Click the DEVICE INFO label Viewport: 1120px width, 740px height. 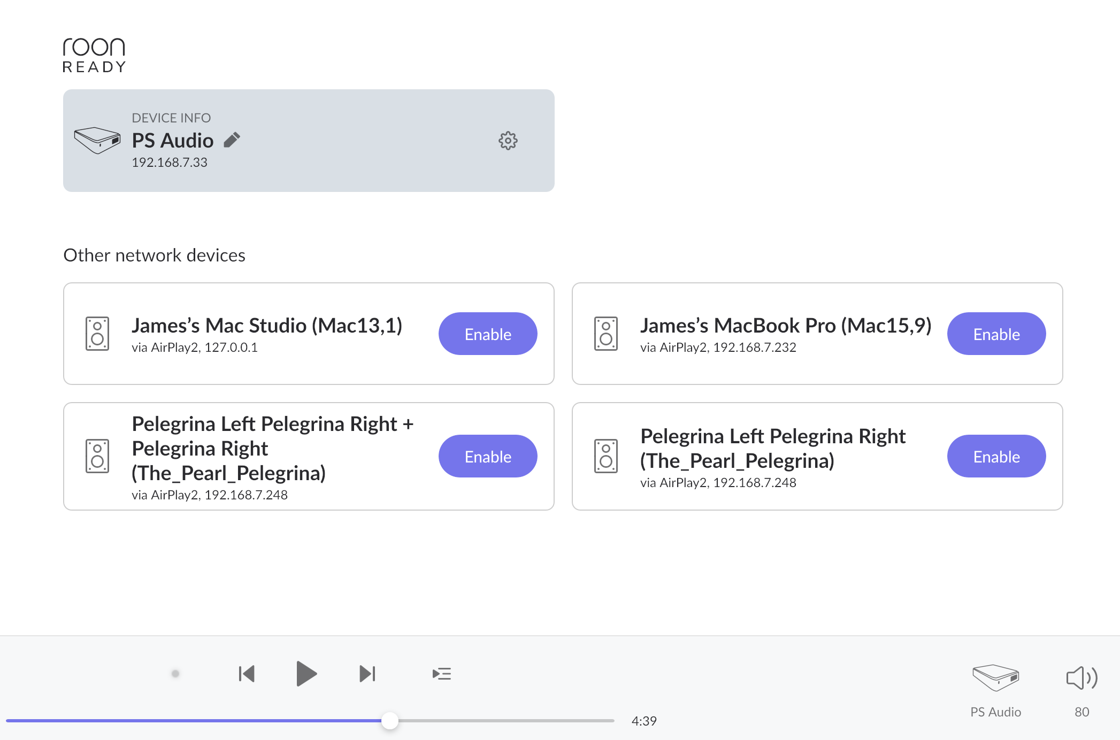171,118
